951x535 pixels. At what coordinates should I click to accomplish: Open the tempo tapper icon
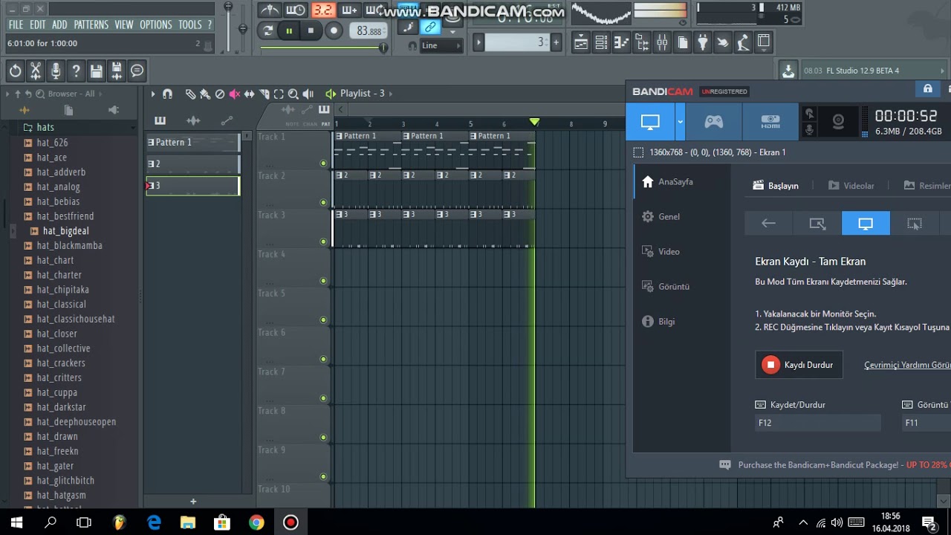[x=722, y=42]
